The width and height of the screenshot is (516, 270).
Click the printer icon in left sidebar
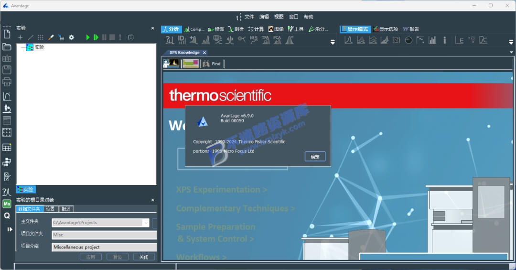tap(7, 82)
